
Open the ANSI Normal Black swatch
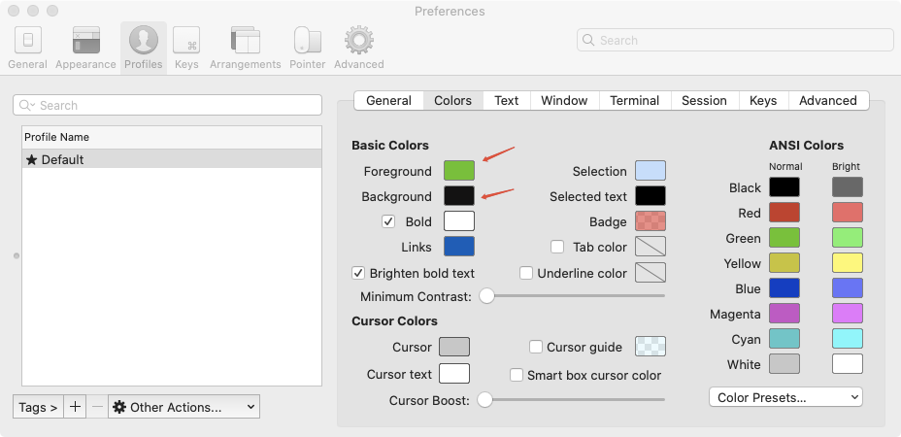point(784,187)
